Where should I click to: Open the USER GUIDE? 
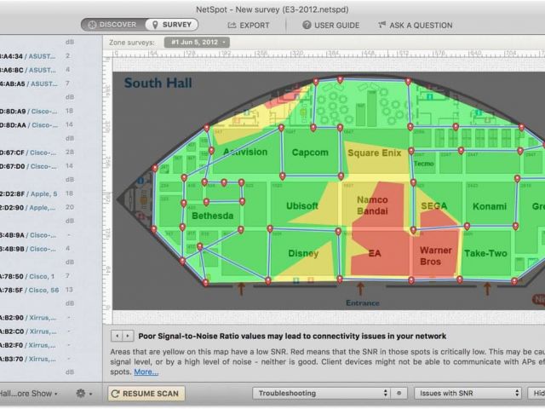point(331,26)
